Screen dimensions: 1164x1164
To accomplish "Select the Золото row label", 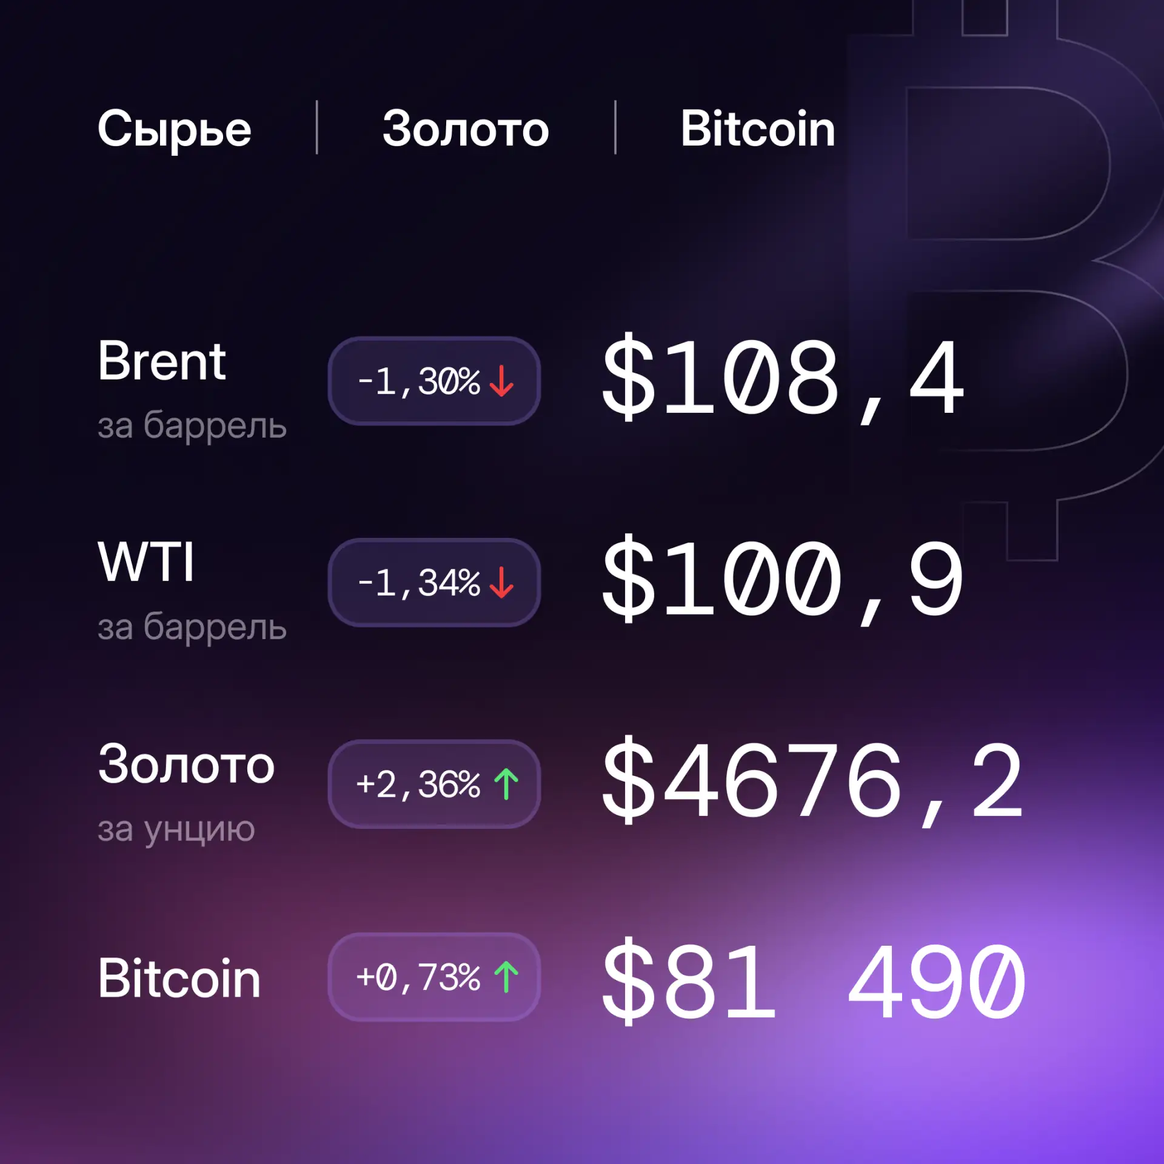I will point(186,764).
